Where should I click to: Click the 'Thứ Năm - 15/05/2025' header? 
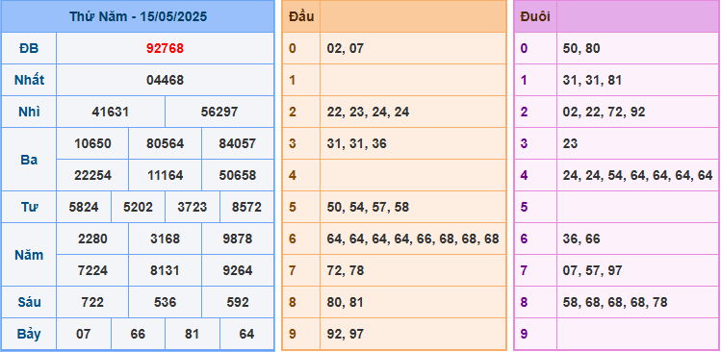point(138,16)
